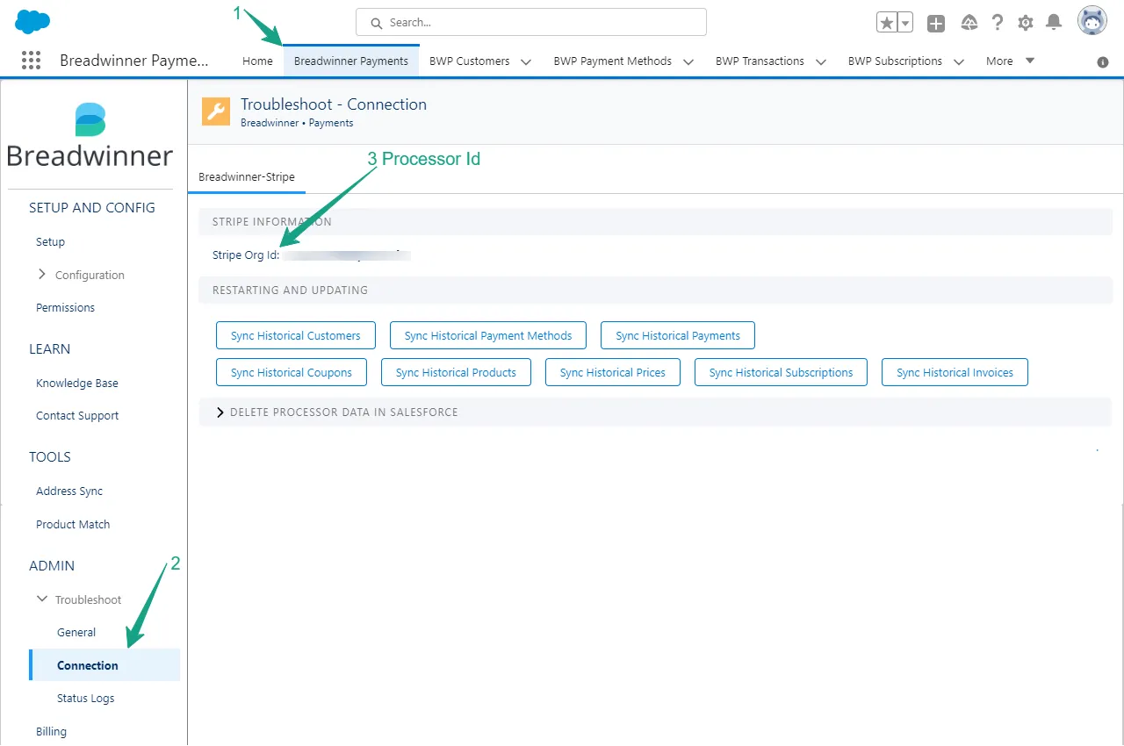Click Sync Historical Products button
This screenshot has width=1124, height=746.
(x=456, y=372)
